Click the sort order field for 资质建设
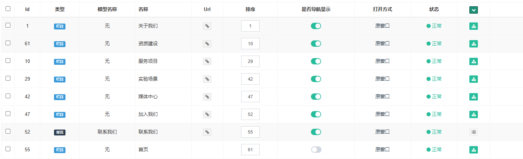The image size is (523, 159). 250,44
